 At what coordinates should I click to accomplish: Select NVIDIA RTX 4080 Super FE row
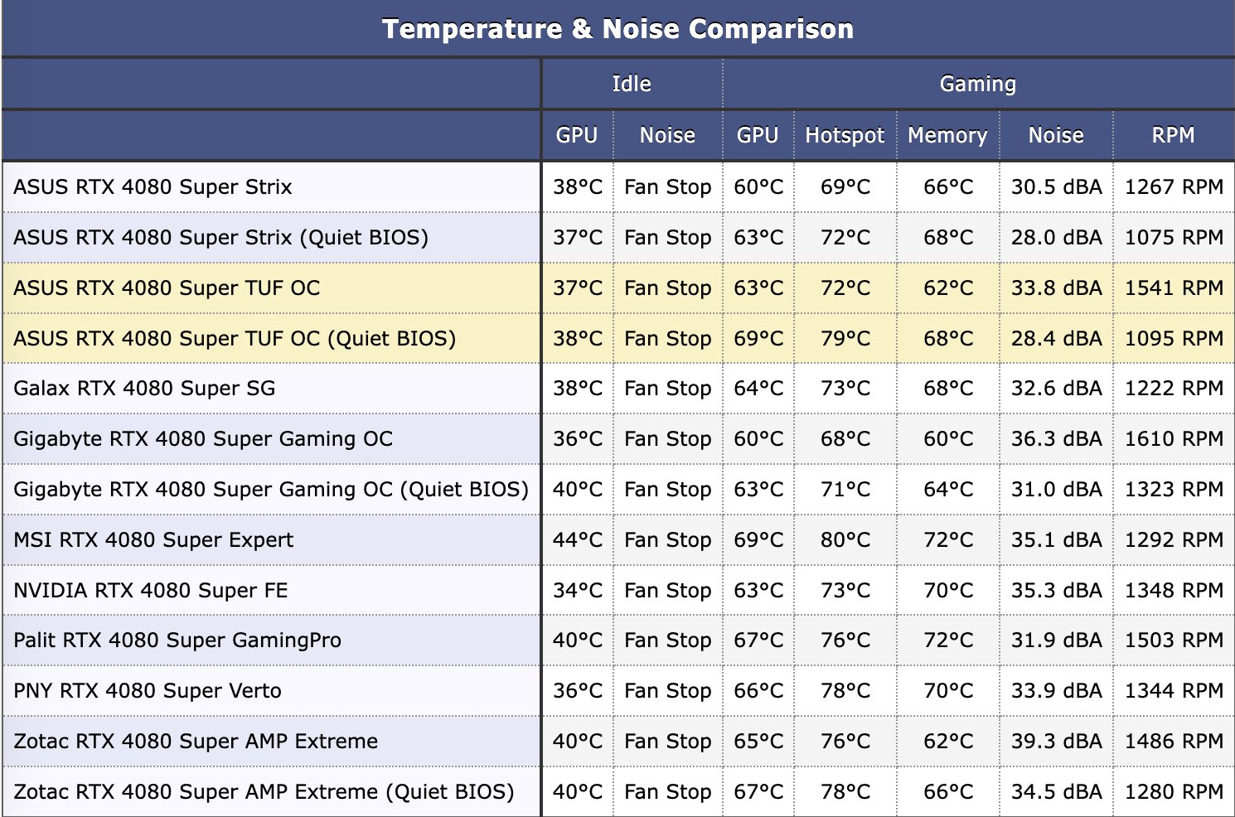tap(617, 590)
